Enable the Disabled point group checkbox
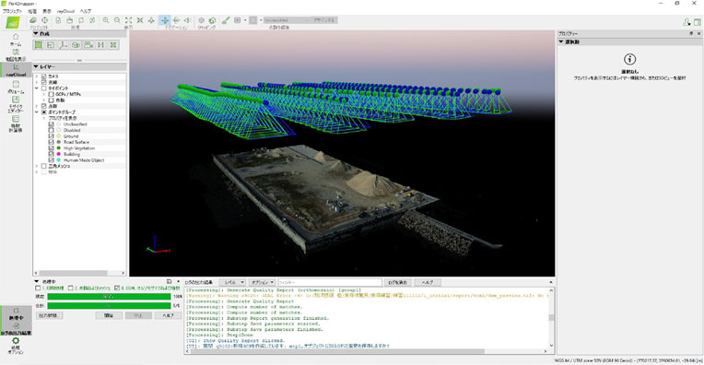This screenshot has height=365, width=704. pos(52,130)
